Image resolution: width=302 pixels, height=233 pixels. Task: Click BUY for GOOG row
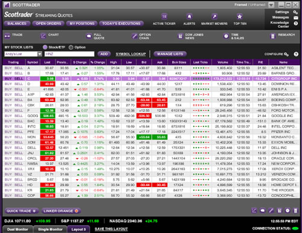click(x=8, y=116)
